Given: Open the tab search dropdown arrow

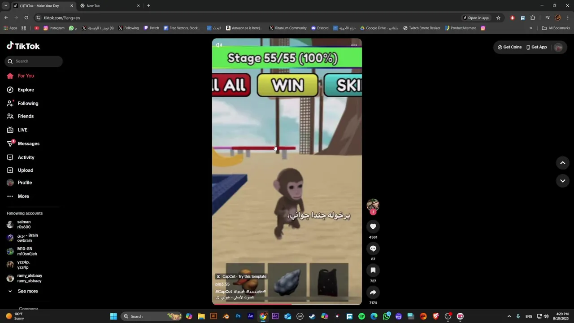Looking at the screenshot, I should tap(5, 6).
